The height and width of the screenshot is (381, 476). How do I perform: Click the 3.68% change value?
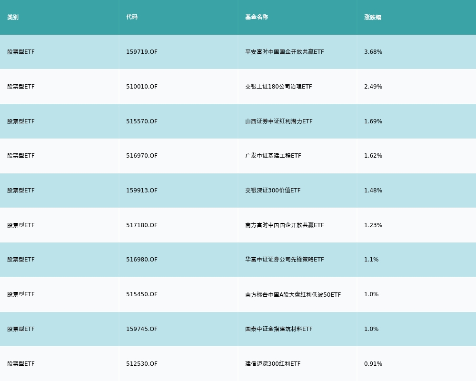pos(373,52)
